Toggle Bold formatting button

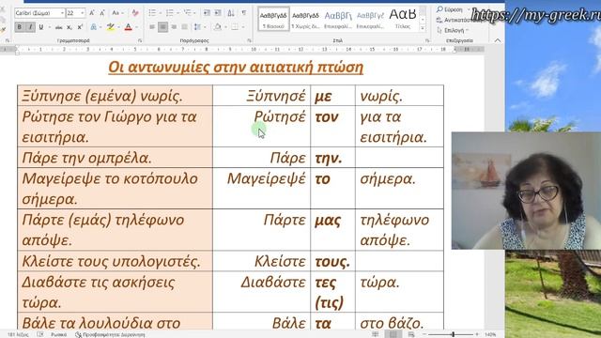19,27
